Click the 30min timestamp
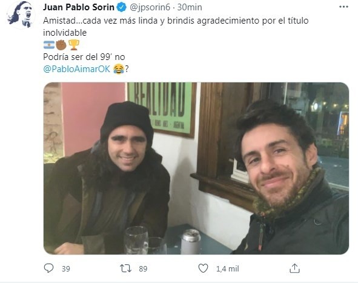This screenshot has height=283, width=358. point(190,7)
